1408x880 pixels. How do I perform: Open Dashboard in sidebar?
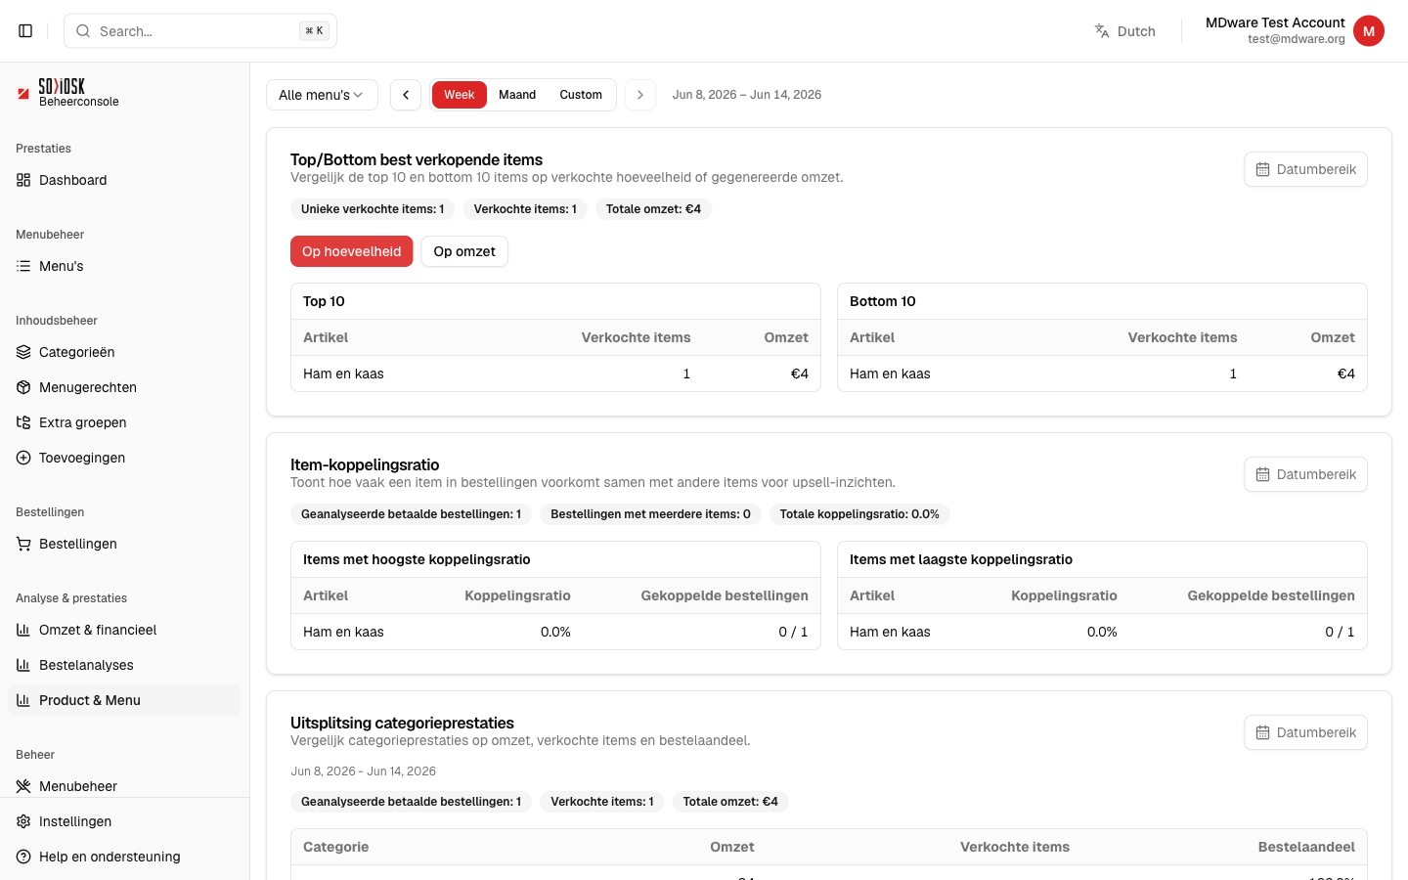125,180
